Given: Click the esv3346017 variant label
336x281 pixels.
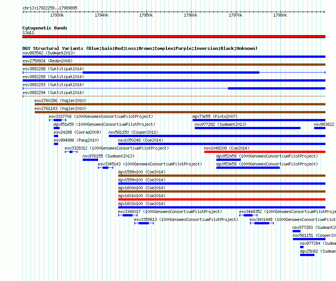Looking at the screenshot, I should 170,212.
